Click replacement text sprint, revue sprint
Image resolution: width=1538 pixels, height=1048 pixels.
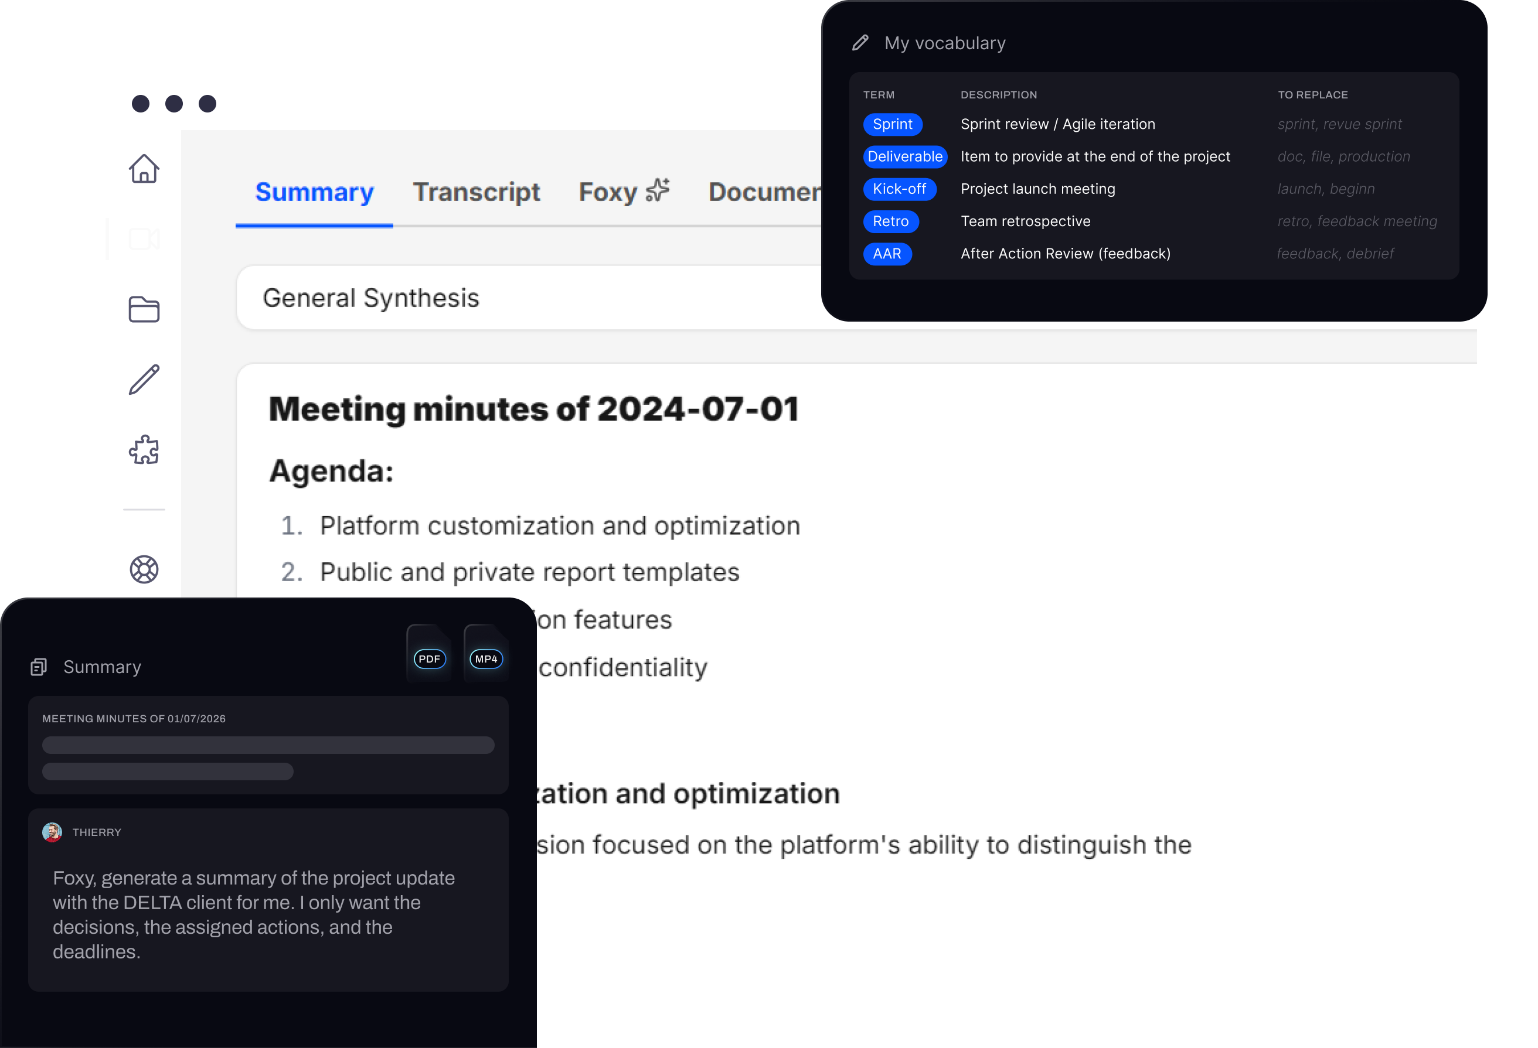1339,124
